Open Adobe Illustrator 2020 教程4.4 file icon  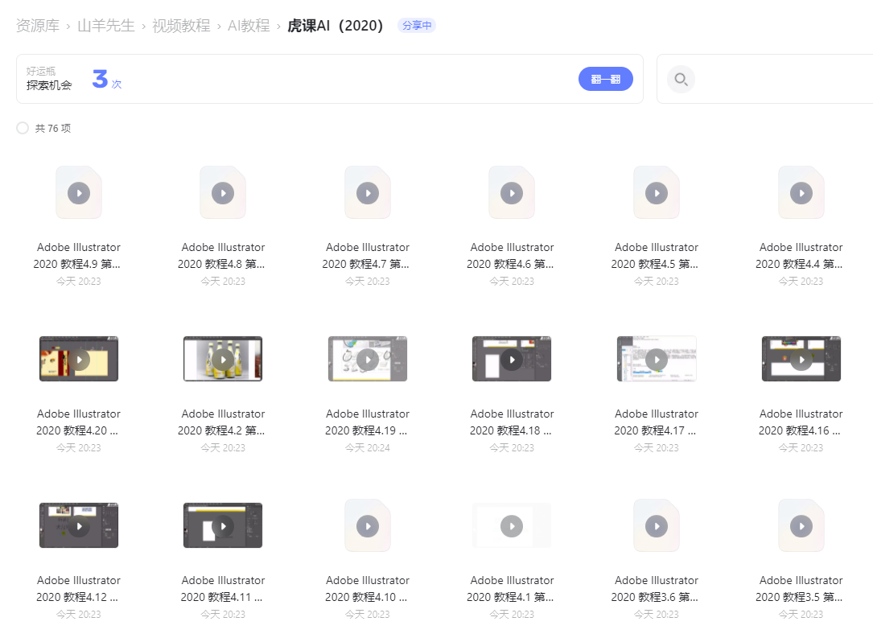pyautogui.click(x=801, y=193)
